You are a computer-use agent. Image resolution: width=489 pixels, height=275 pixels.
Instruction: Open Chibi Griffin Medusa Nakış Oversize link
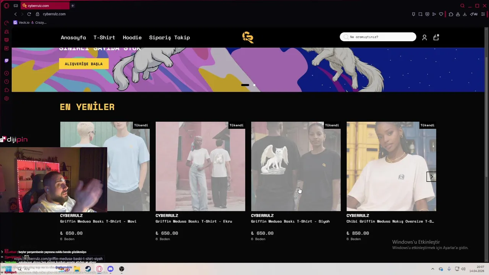390,221
